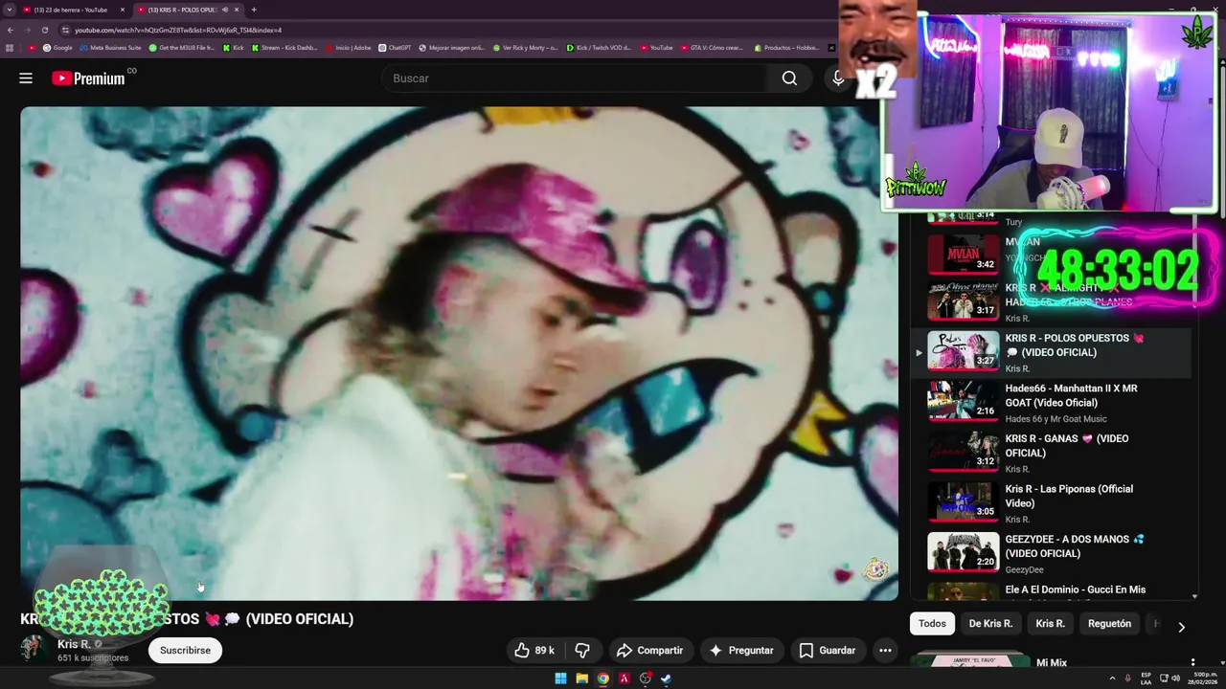Open currently playing POLOS OPUESTOS playlist item
The image size is (1226, 689).
(x=1051, y=352)
